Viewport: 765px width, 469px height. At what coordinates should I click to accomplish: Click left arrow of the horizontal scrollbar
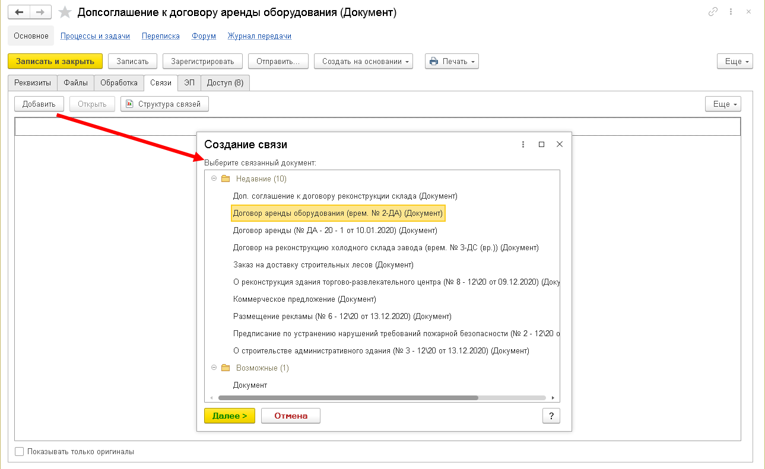coord(211,398)
